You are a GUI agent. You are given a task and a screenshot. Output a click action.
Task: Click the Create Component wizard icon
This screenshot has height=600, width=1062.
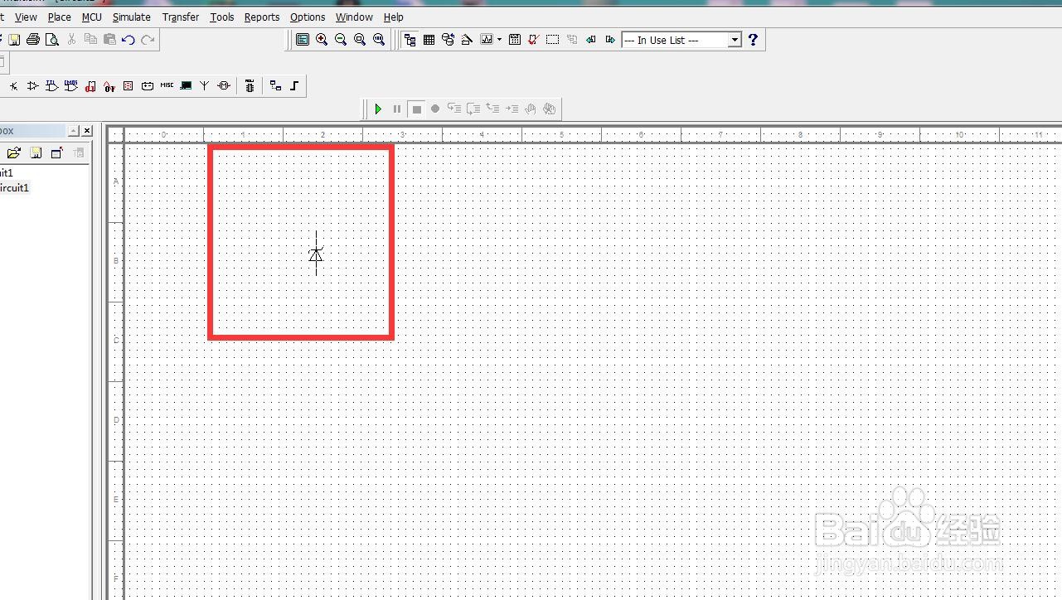pos(467,40)
